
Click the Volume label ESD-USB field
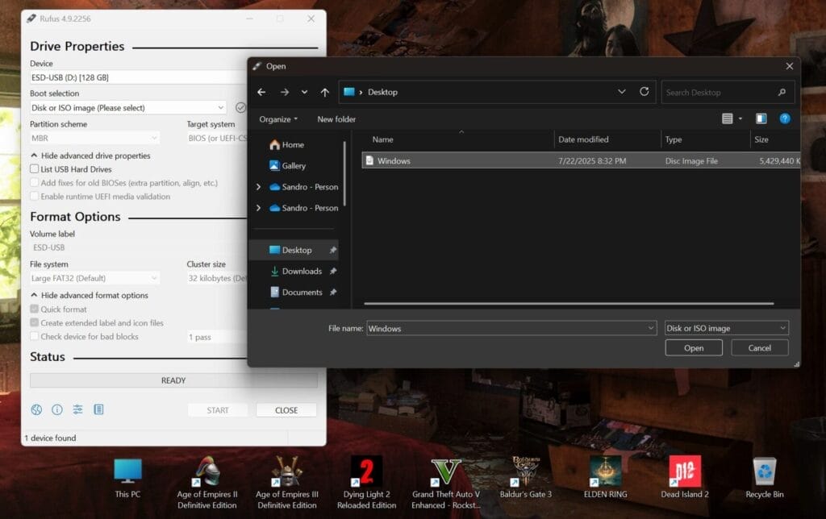(x=137, y=247)
